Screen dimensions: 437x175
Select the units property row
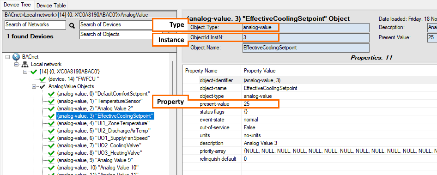click(310, 135)
